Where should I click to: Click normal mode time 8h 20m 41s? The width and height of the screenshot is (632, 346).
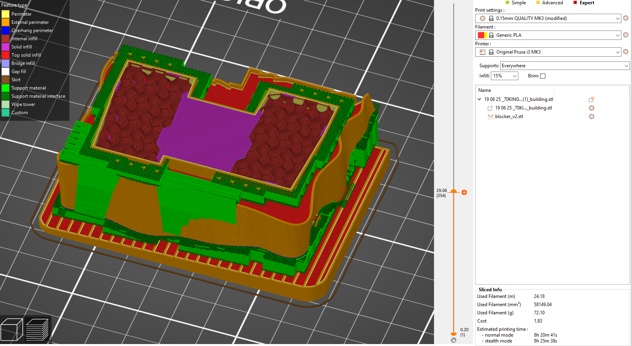(x=545, y=335)
